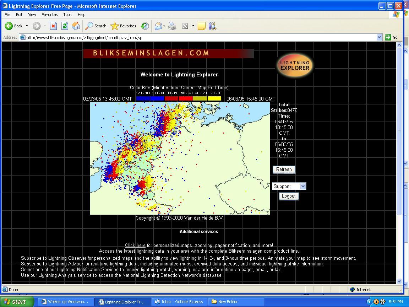Open the address bar dropdown arrow
Image resolution: width=409 pixels, height=307 pixels.
pyautogui.click(x=379, y=37)
